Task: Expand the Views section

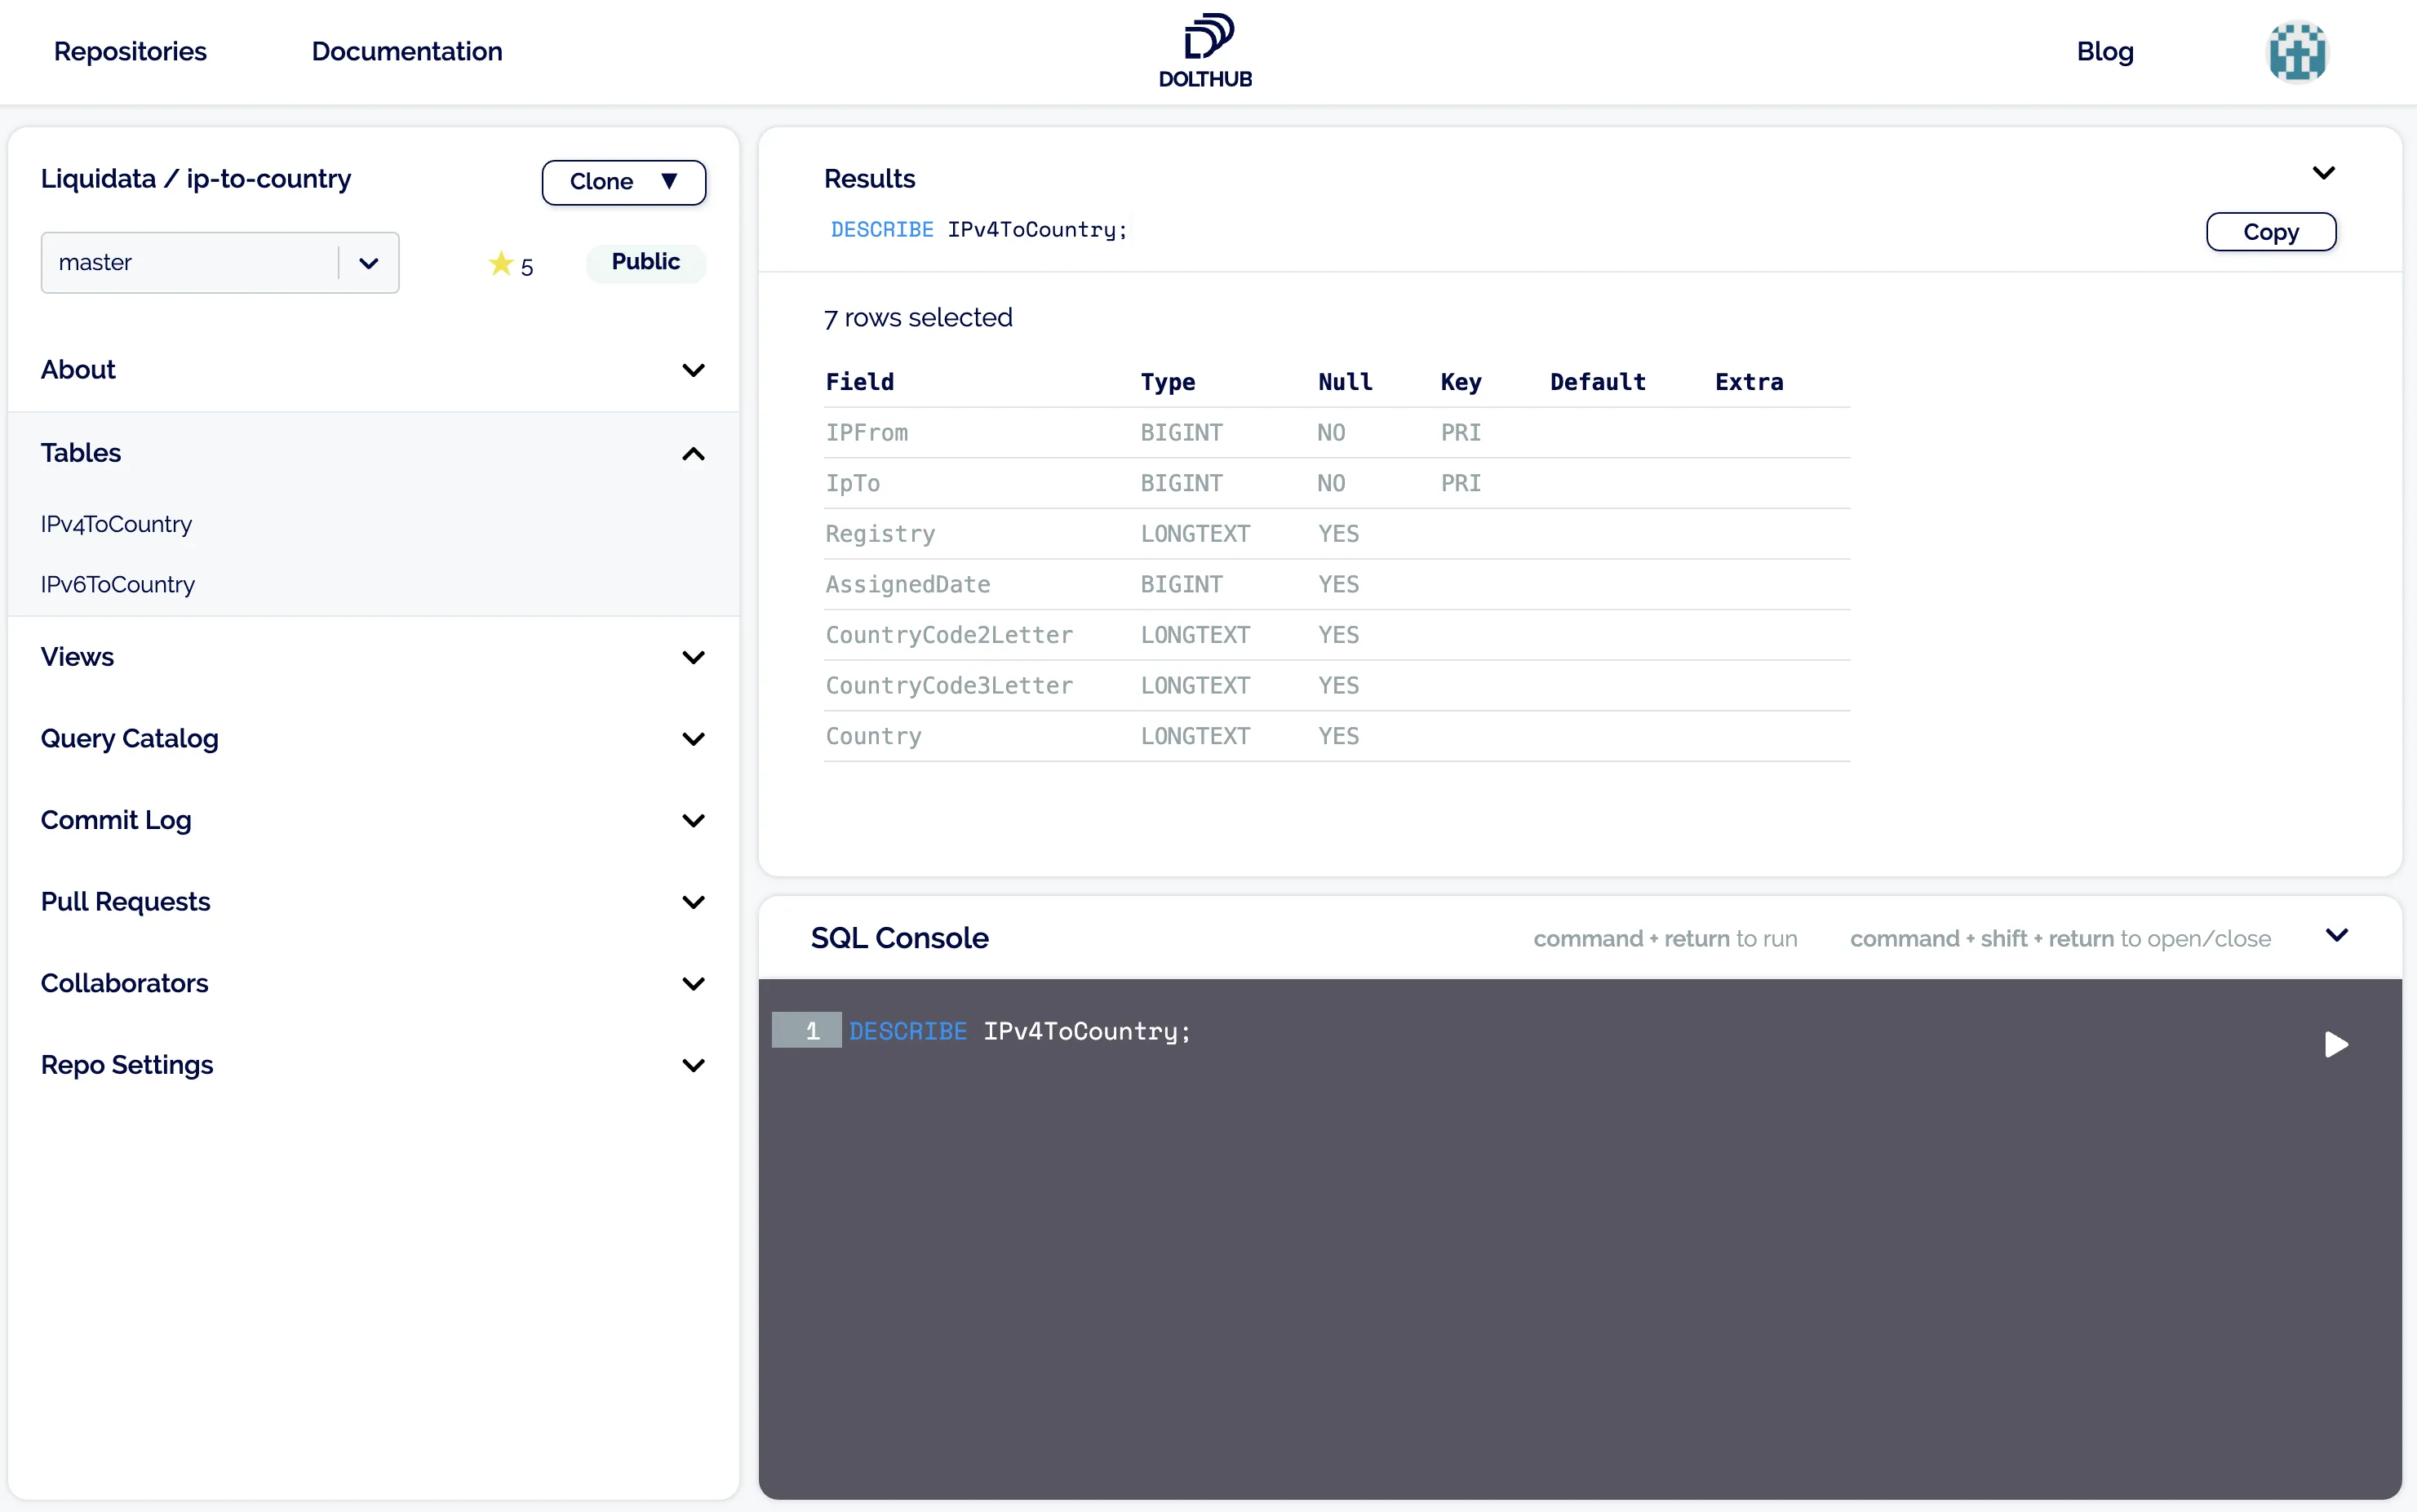Action: (x=693, y=657)
